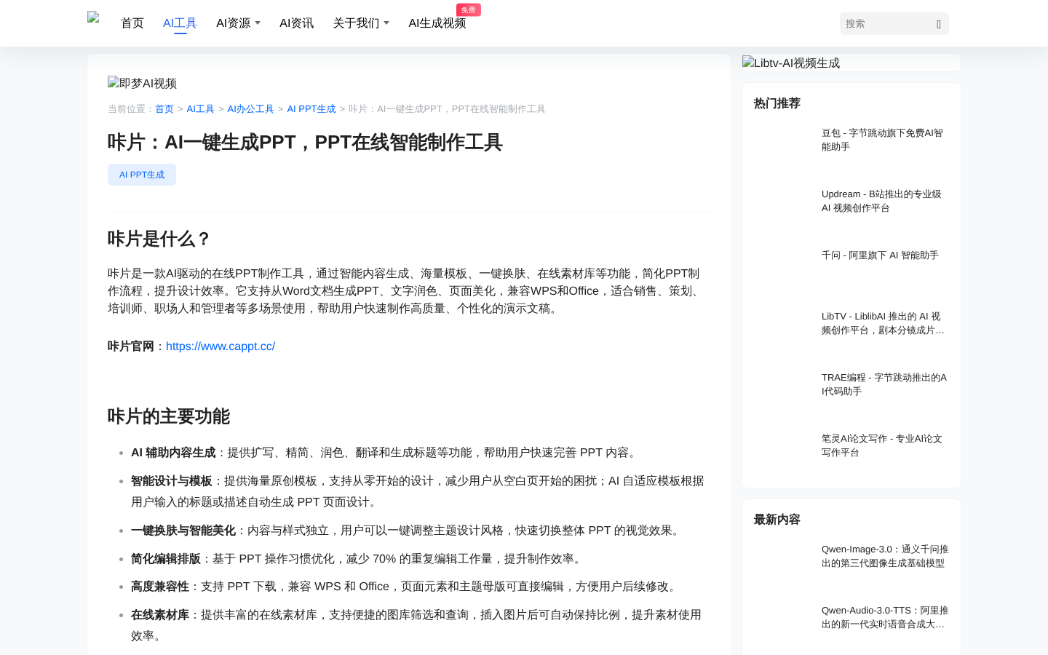The width and height of the screenshot is (1048, 655).
Task: Open the 首页 nav item
Action: pyautogui.click(x=132, y=23)
